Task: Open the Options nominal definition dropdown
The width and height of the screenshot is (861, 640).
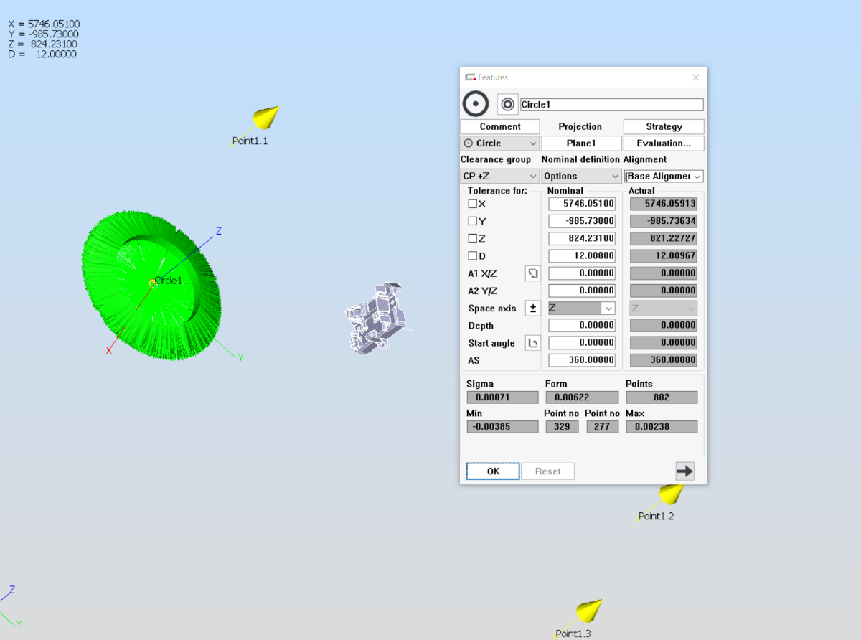Action: (x=581, y=176)
